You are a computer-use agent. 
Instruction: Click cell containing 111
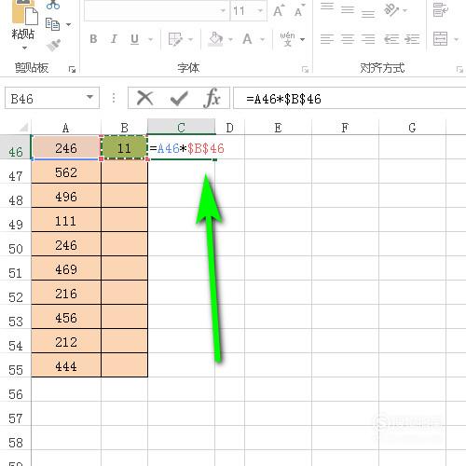(66, 220)
